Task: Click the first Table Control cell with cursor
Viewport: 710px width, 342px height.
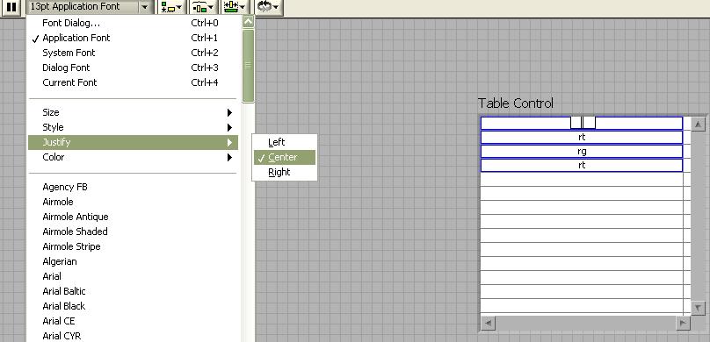Action: pyautogui.click(x=582, y=124)
